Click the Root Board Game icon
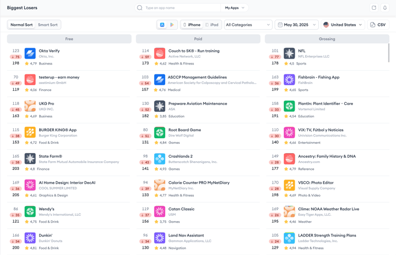This screenshot has height=255, width=396. (x=159, y=132)
